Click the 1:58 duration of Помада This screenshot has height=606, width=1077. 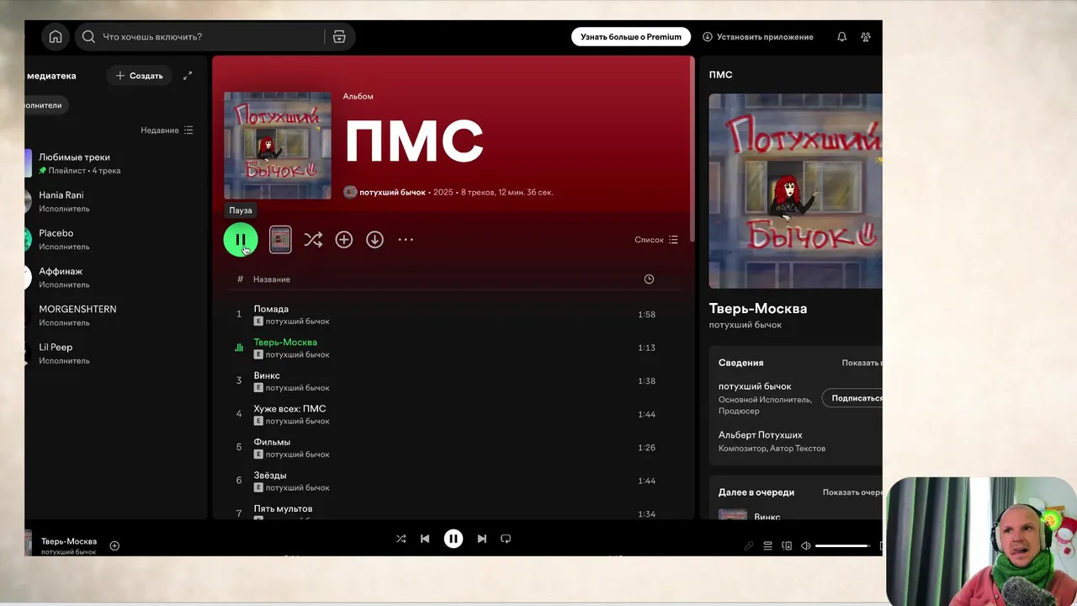[x=646, y=315]
